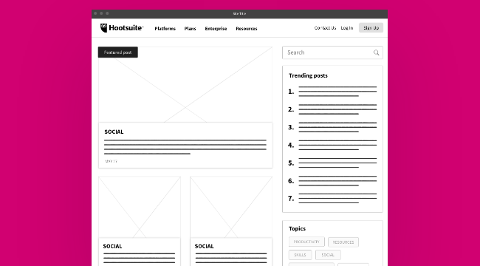Open the left small post thumbnail
Viewport: 480px width, 266px height.
pyautogui.click(x=140, y=207)
